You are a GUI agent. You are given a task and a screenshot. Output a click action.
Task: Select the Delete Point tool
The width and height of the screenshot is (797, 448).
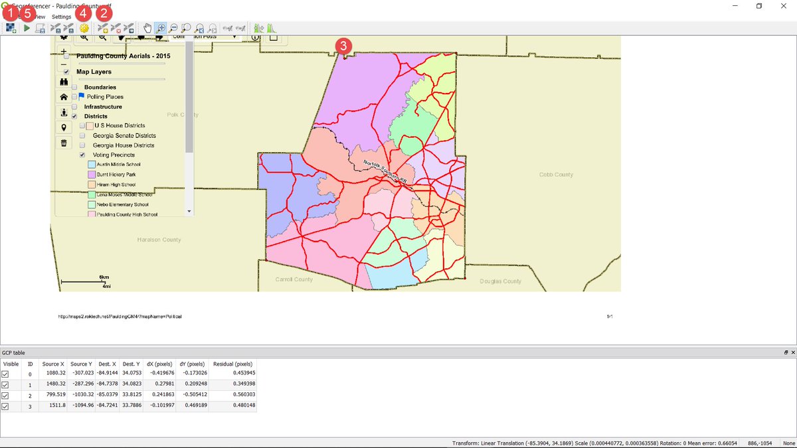coord(116,28)
